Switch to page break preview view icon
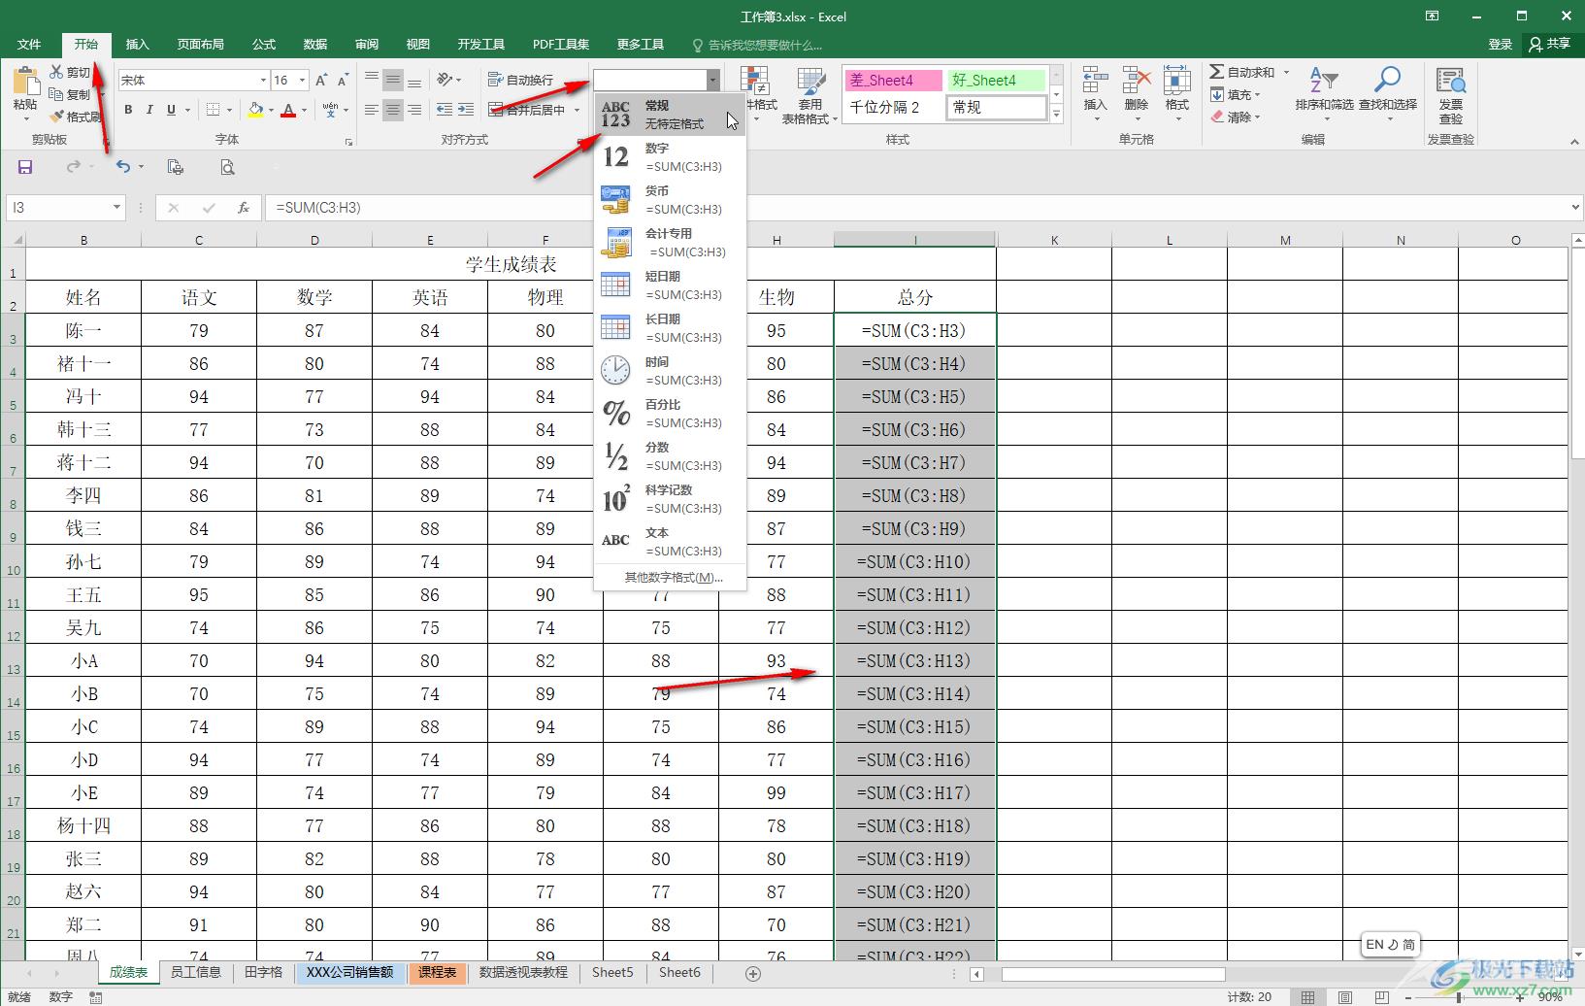 1381,997
